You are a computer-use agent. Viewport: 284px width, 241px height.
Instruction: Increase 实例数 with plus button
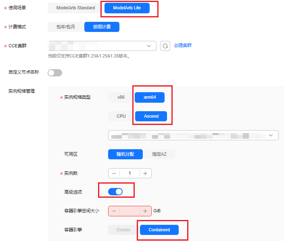coord(145,173)
